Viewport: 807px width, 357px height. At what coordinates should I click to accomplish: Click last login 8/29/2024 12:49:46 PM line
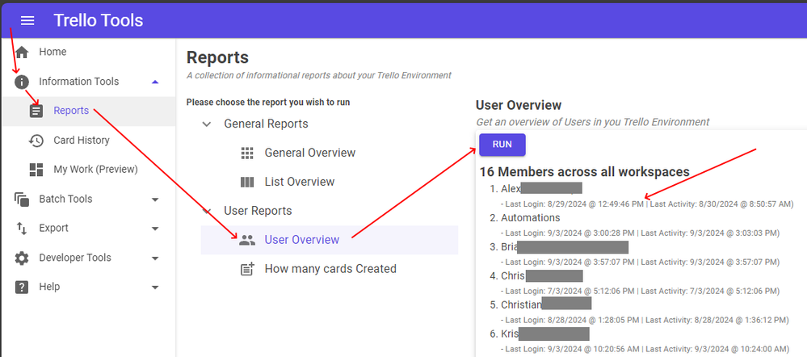[647, 204]
